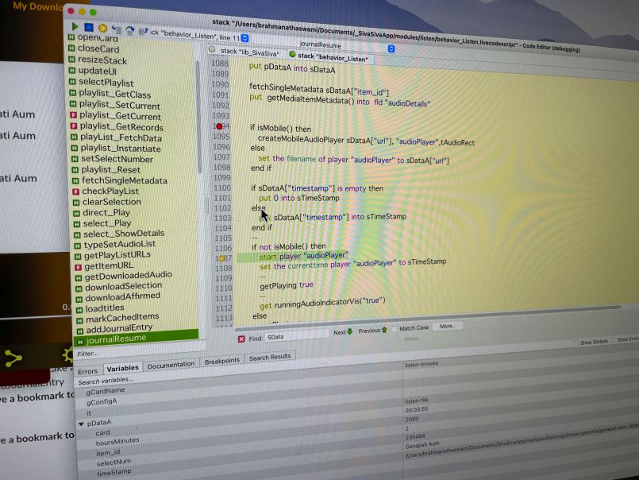Click the Step Out debugger icon

(x=142, y=32)
